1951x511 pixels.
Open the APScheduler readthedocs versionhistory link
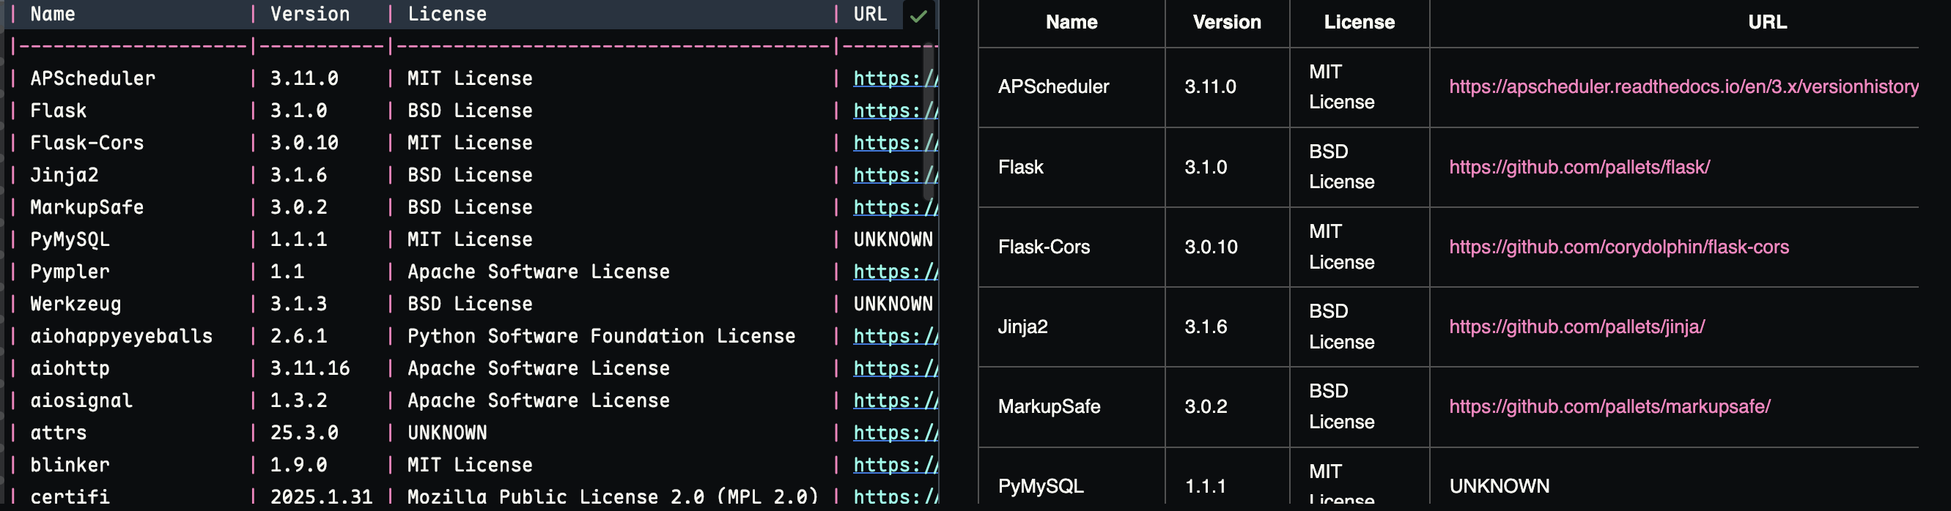click(1683, 86)
